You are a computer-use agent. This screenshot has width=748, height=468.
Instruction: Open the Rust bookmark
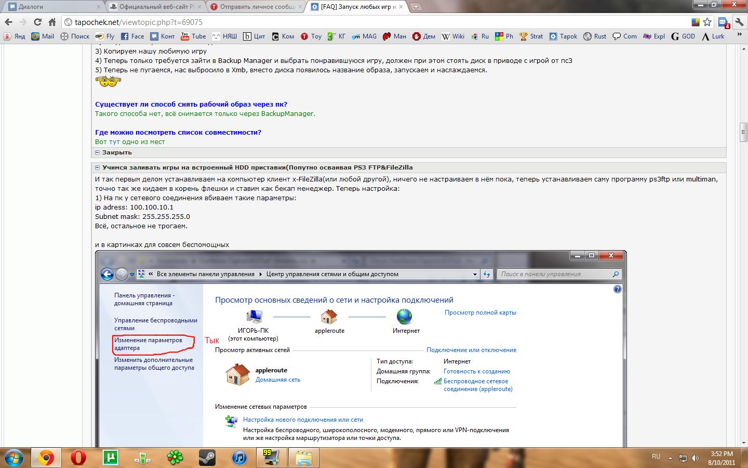click(595, 36)
